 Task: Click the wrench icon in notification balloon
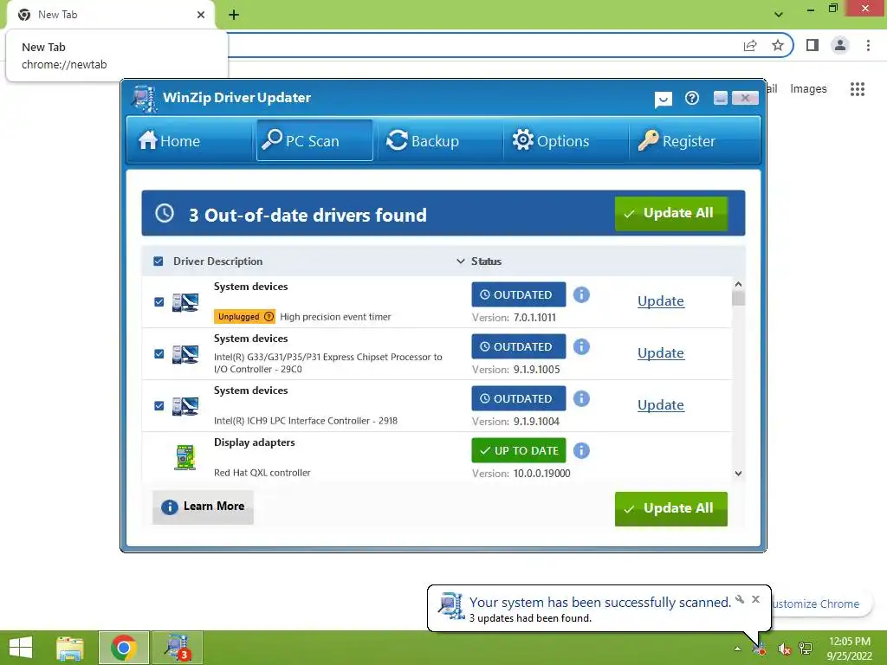click(x=740, y=599)
